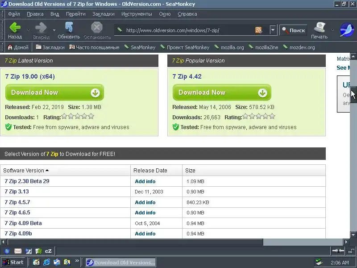Open Mail component envelope icon in status bar
This screenshot has width=357, height=268.
[18, 251]
